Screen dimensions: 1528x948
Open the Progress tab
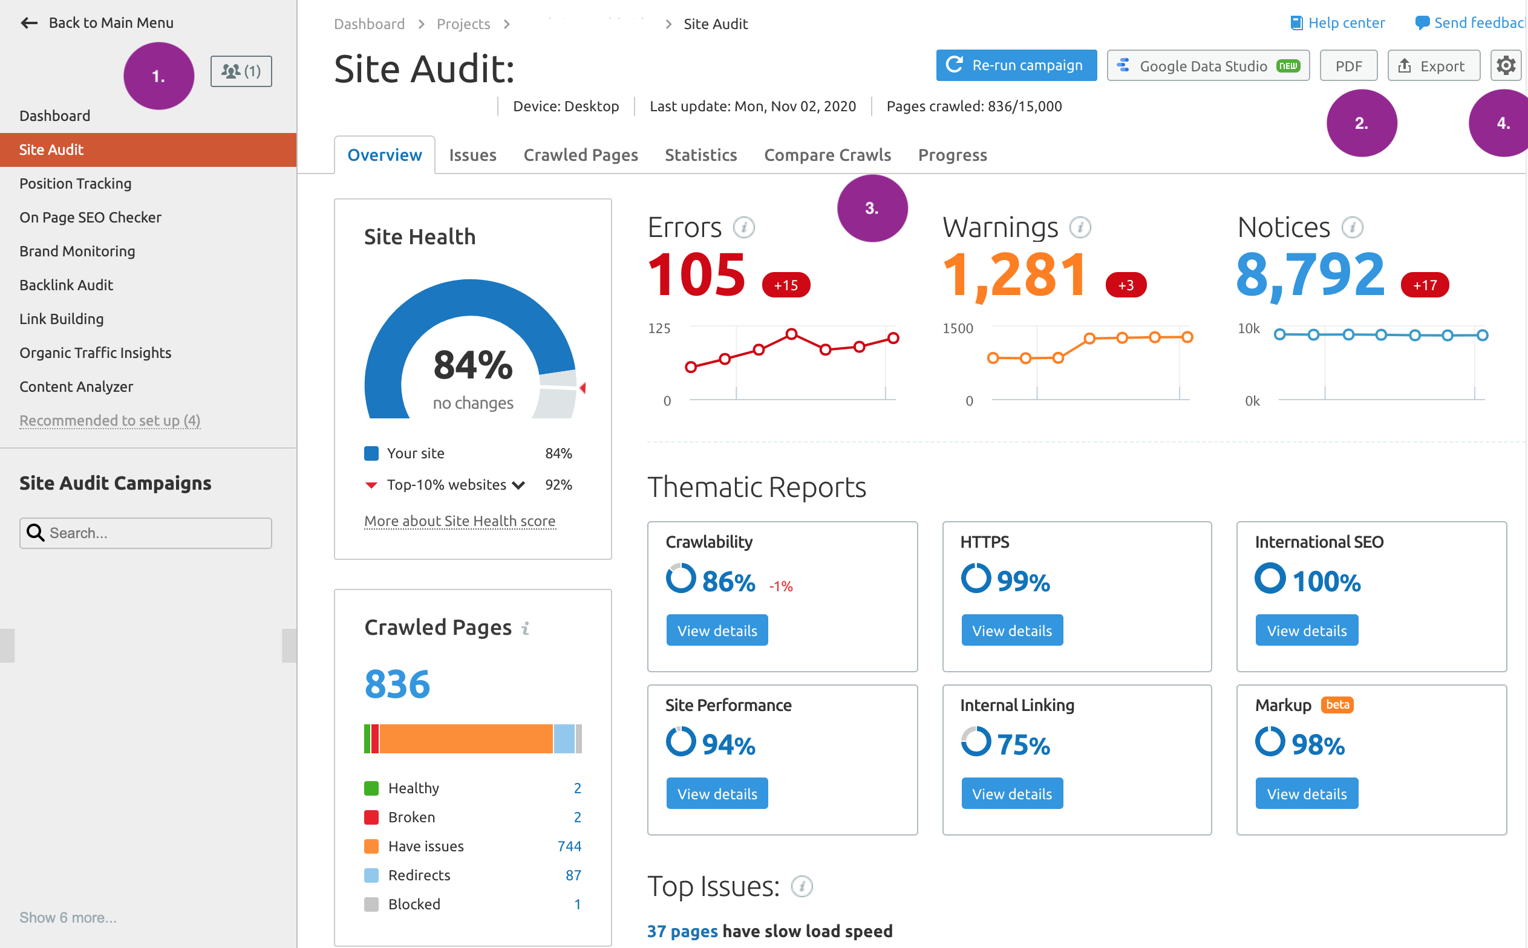(953, 155)
